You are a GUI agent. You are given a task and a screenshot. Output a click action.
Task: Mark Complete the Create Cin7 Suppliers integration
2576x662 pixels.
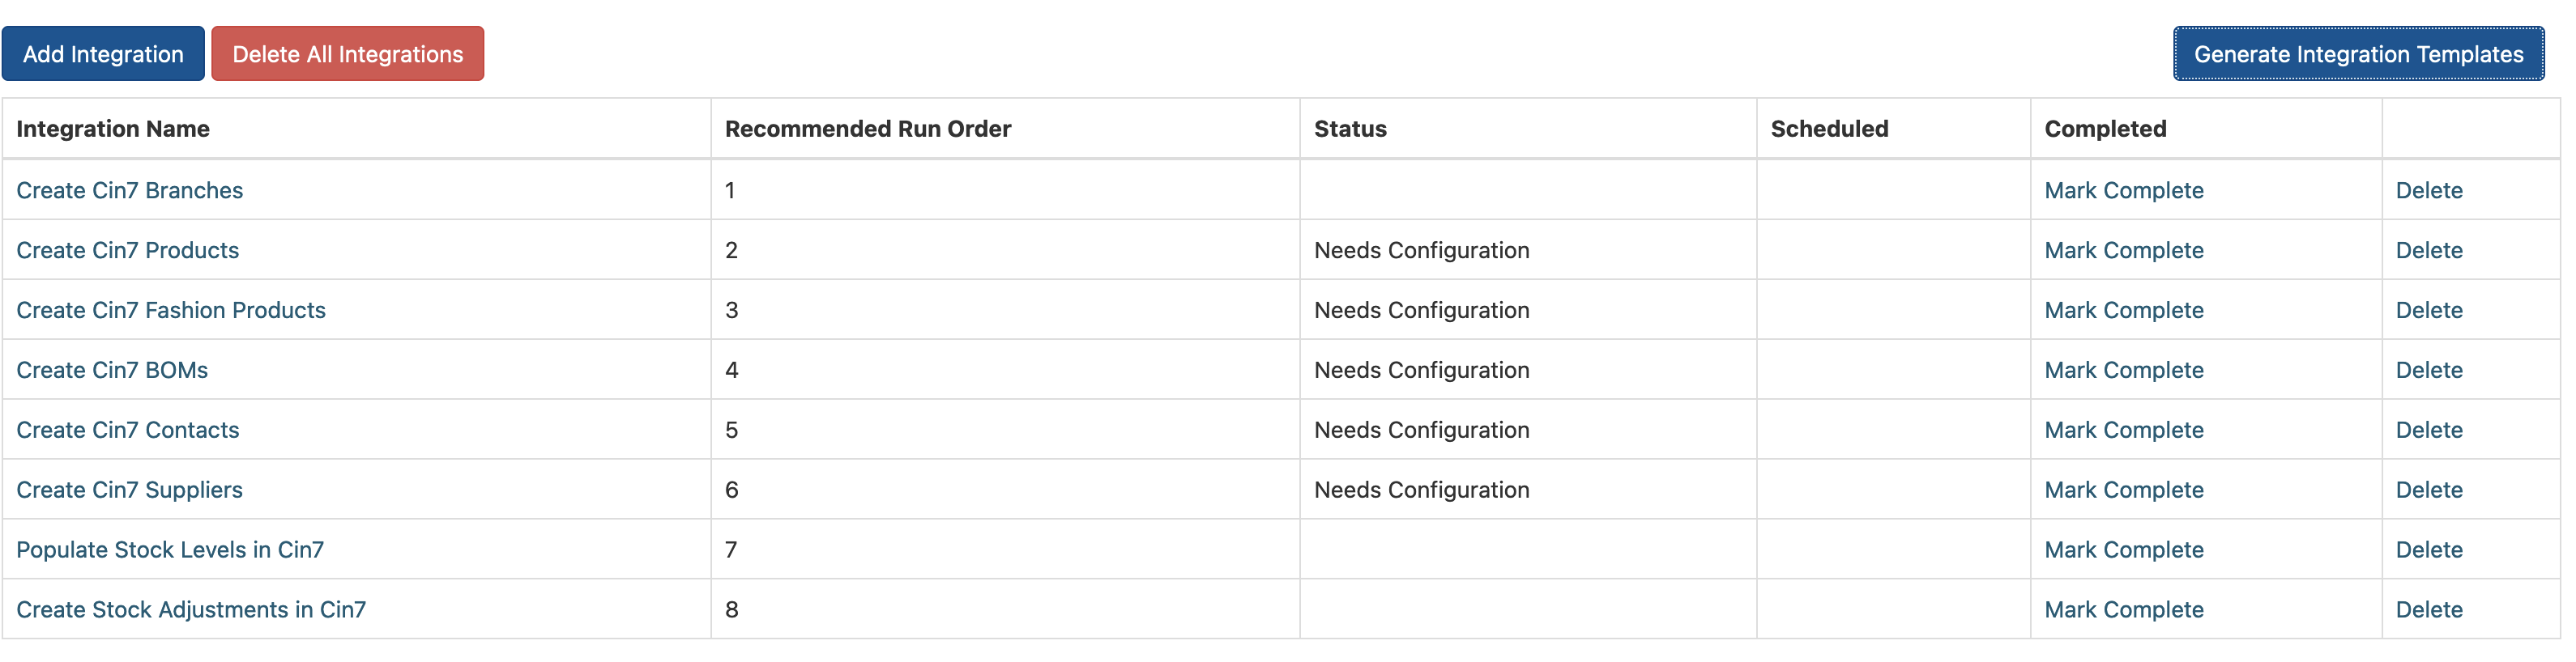2124,490
